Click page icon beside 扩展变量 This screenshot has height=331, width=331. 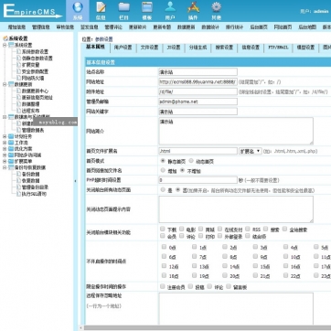[x=18, y=65]
